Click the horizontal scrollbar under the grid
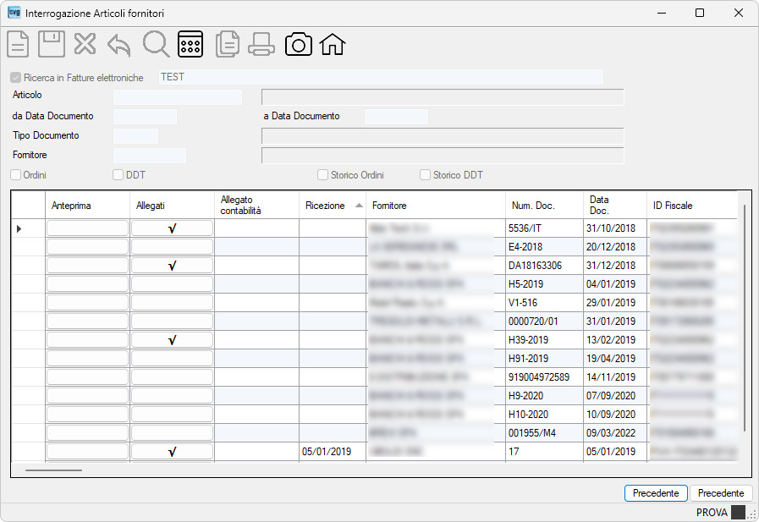Image resolution: width=759 pixels, height=522 pixels. coord(53,470)
